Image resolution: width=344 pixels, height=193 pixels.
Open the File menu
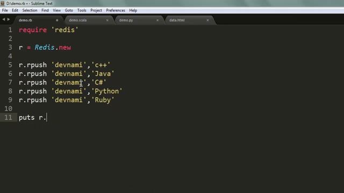[5, 11]
